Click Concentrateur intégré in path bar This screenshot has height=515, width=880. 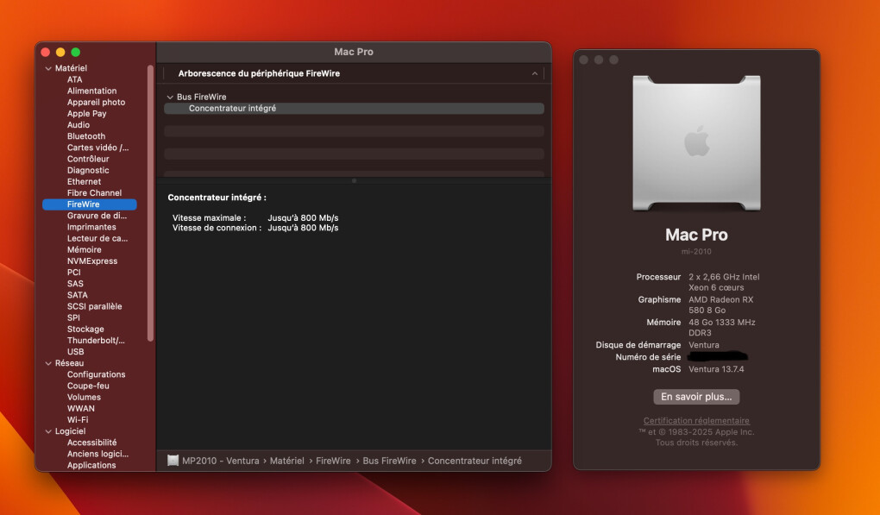[475, 461]
